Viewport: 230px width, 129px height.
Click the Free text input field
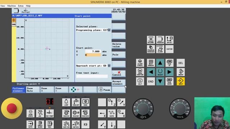(92, 76)
